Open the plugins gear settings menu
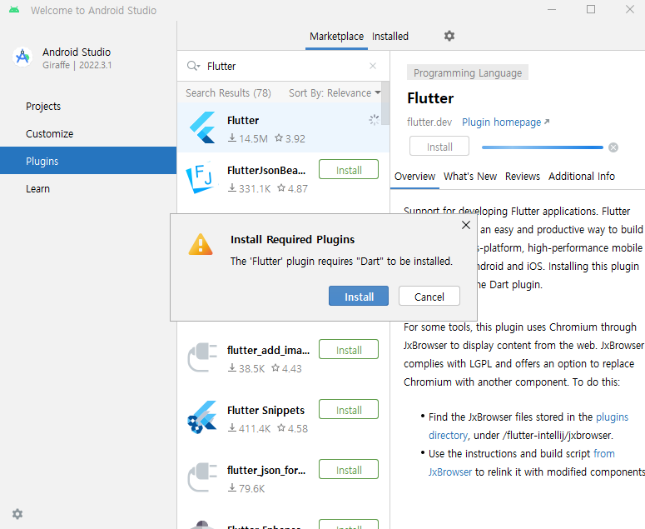This screenshot has width=645, height=529. tap(449, 36)
